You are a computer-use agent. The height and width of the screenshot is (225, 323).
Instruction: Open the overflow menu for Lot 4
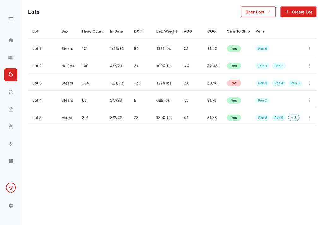coord(309,100)
